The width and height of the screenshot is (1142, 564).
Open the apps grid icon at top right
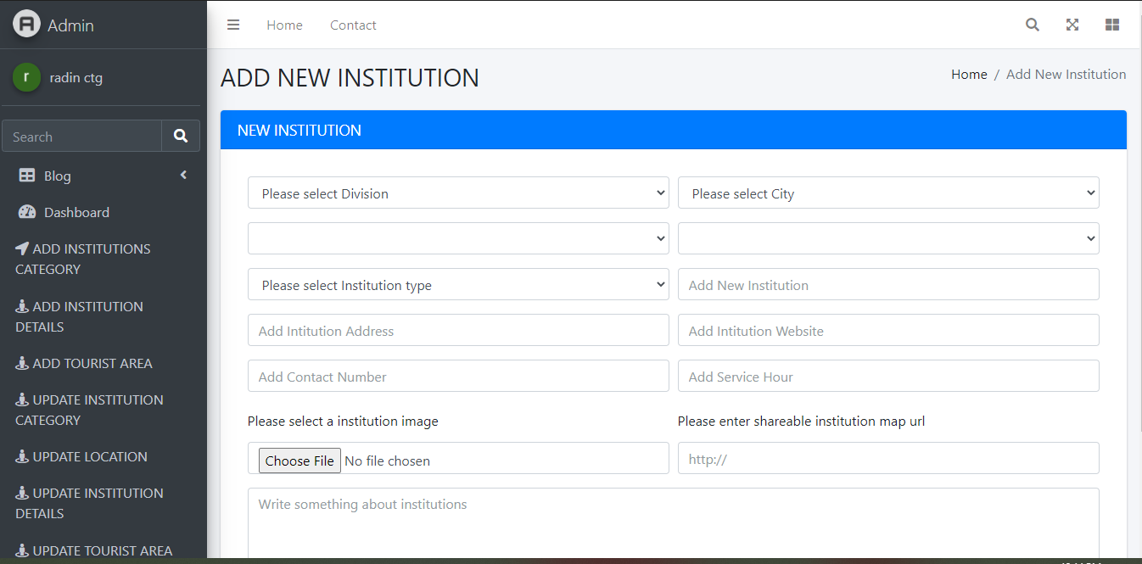coord(1111,25)
